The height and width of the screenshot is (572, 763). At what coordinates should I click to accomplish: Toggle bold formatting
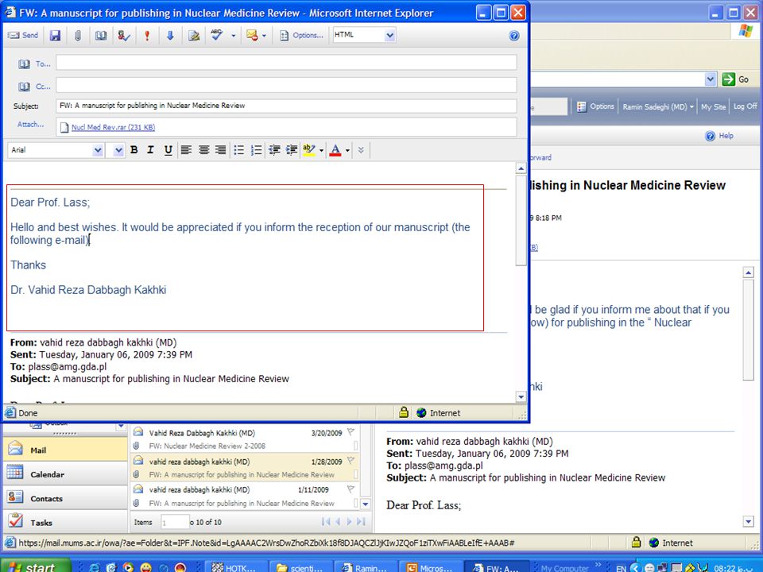click(134, 150)
